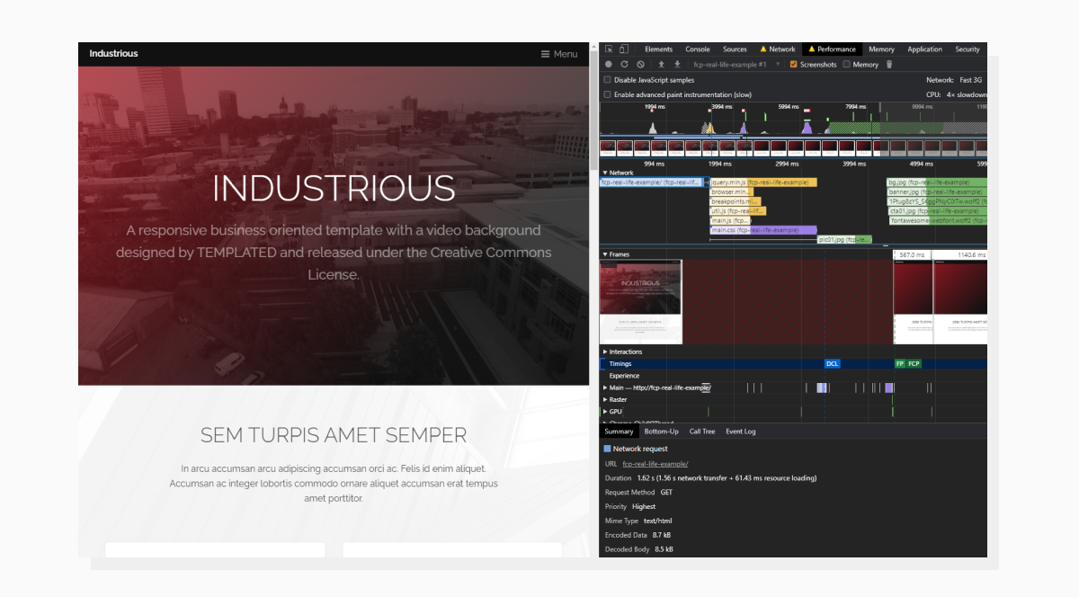Save the current performance profile
Screen dimensions: 1079x597
point(677,65)
